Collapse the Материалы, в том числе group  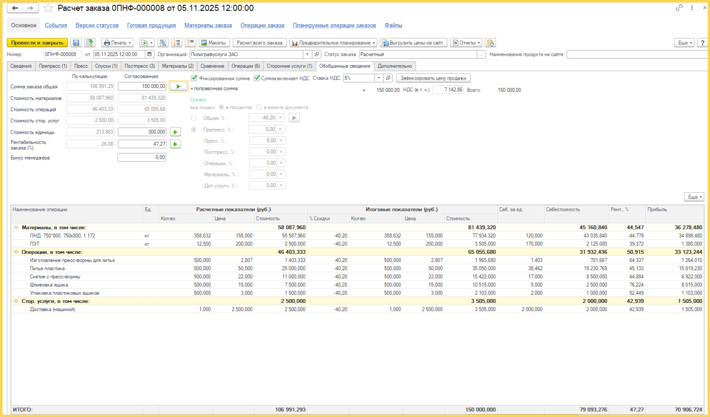[16, 227]
